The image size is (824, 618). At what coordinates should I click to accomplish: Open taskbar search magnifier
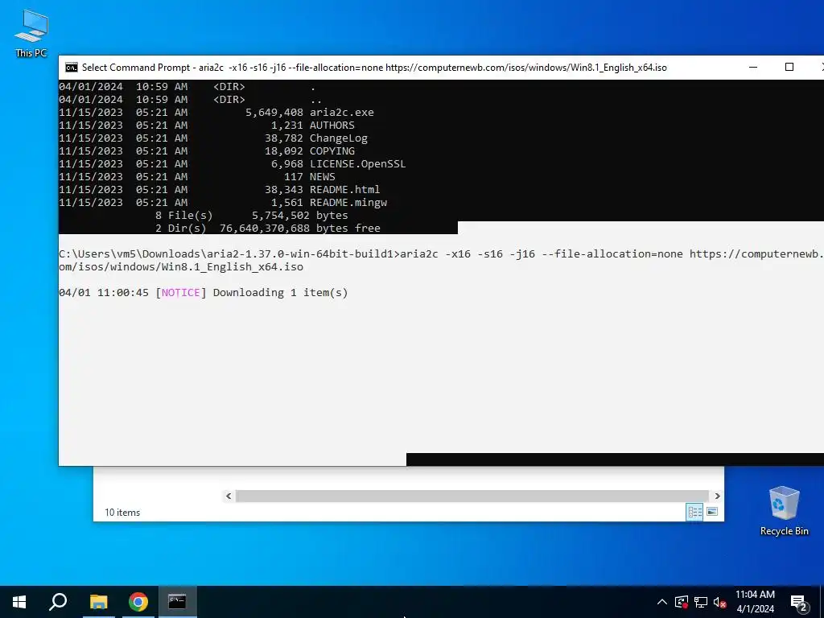(x=58, y=602)
